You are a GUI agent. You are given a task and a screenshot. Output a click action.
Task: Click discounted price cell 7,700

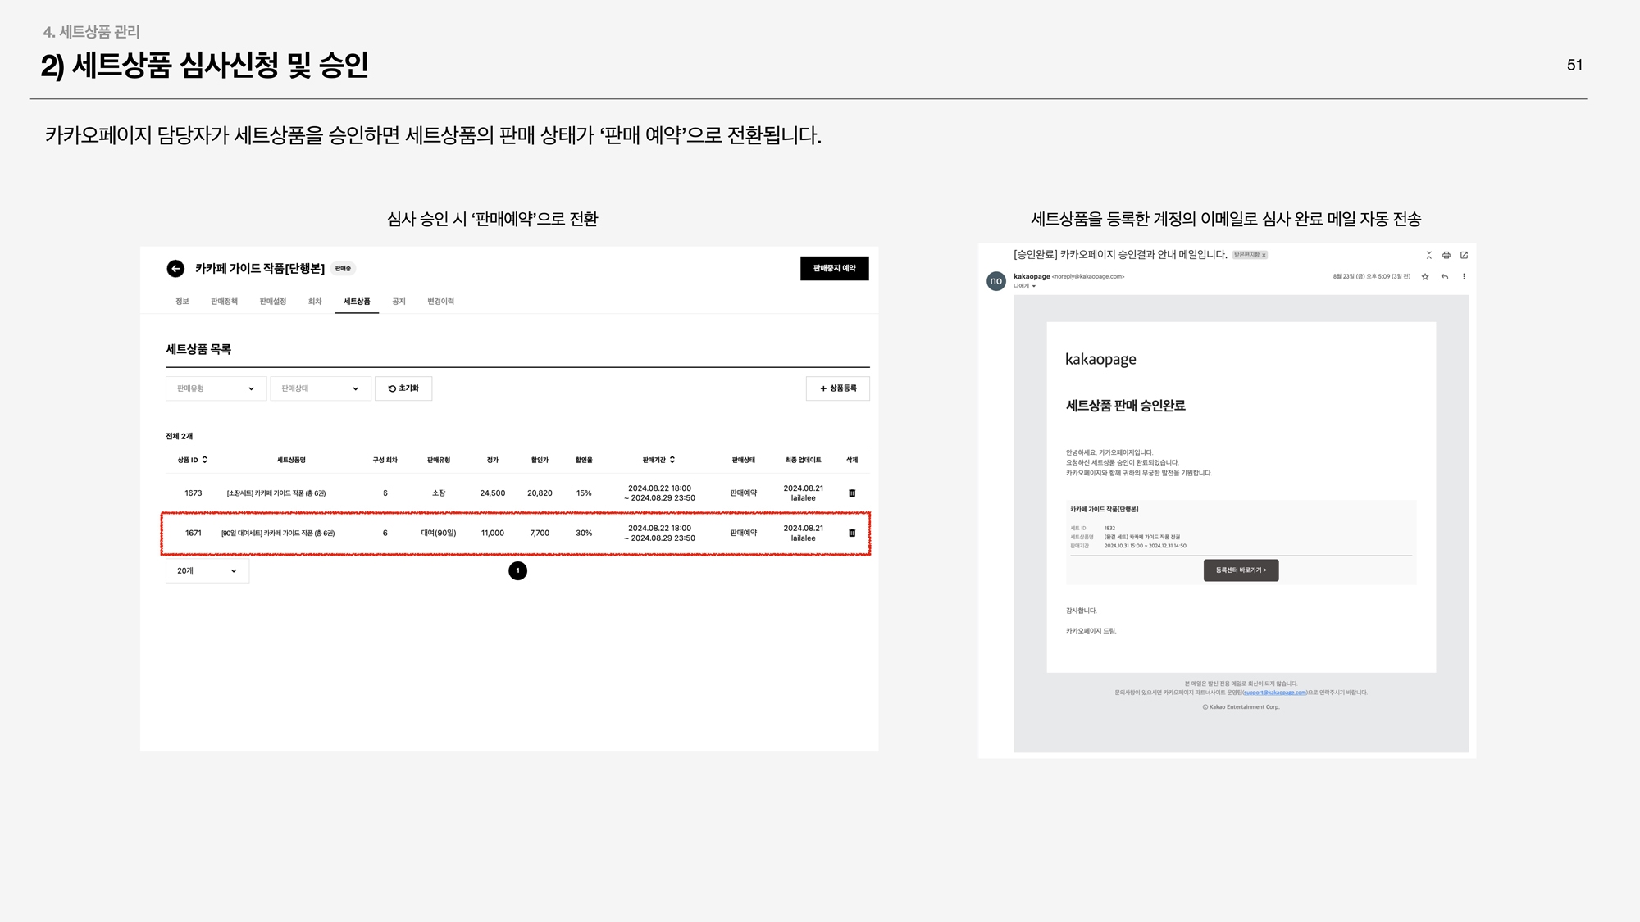click(x=540, y=533)
